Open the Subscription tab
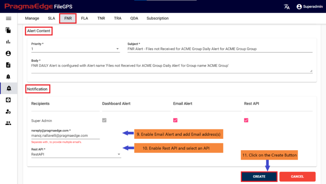Viewport: 326px width, 184px height. pyautogui.click(x=158, y=18)
